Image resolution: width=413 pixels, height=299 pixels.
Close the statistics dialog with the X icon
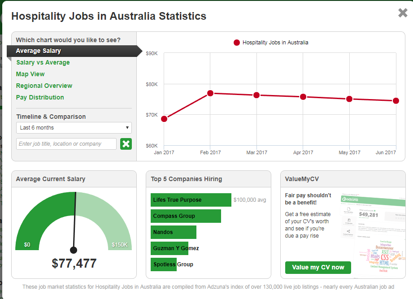[403, 13]
